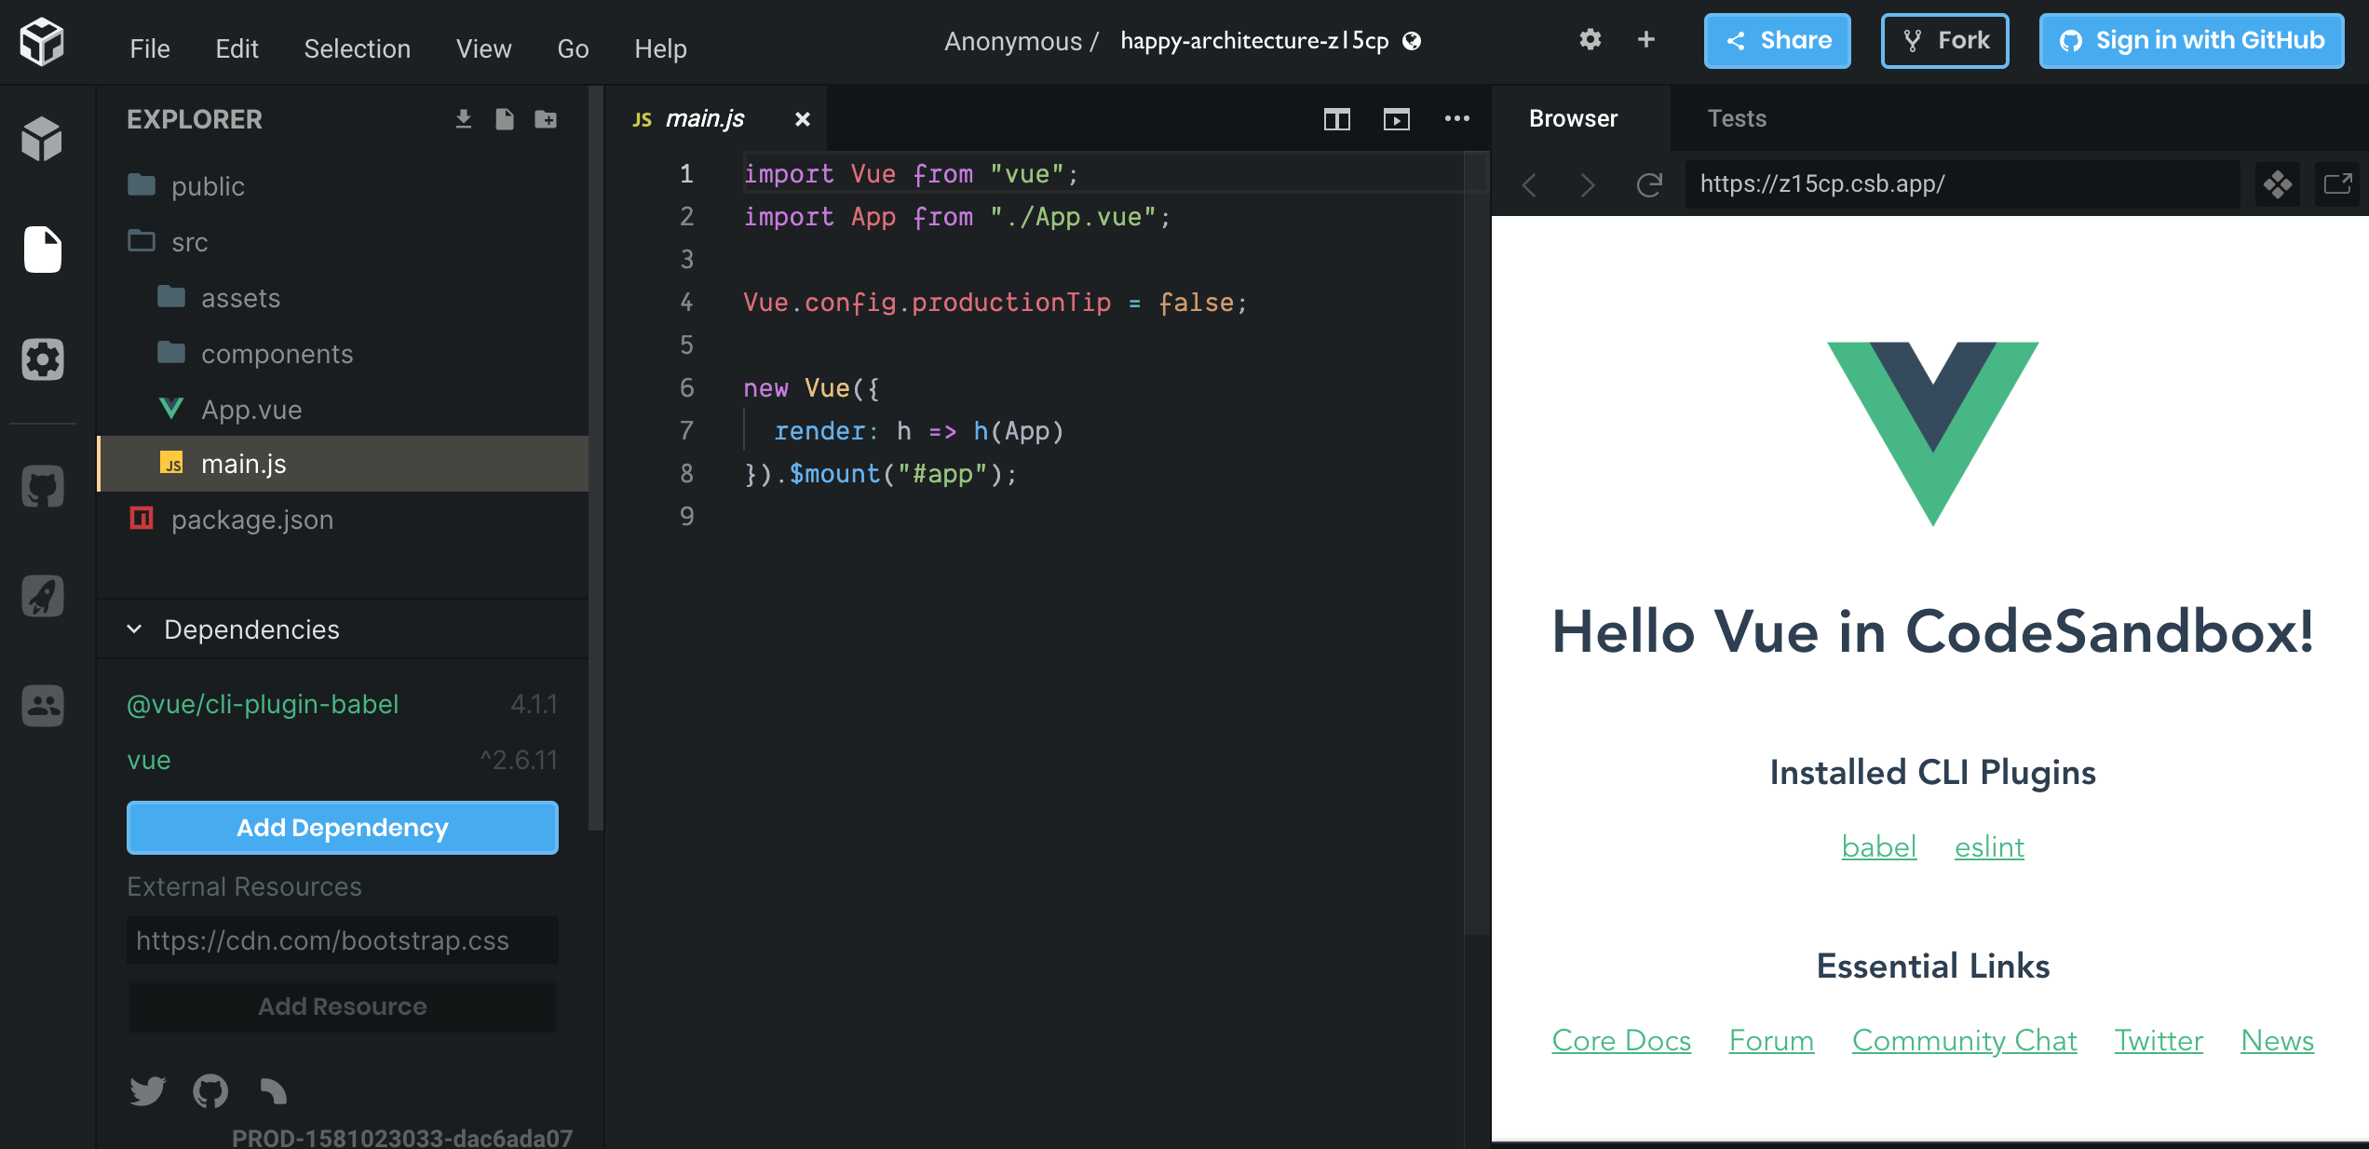
Task: Click the Add Dependency button
Action: (342, 828)
